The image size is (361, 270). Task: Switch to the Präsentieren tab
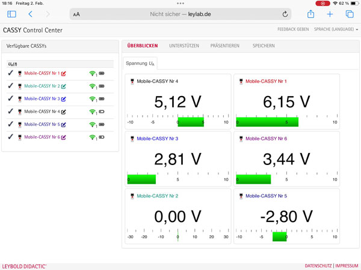[224, 46]
